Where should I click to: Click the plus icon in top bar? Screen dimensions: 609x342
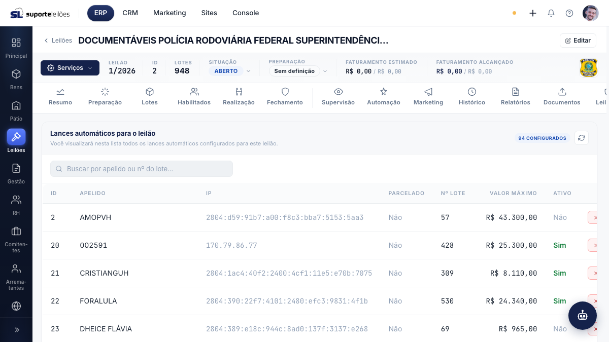(533, 13)
